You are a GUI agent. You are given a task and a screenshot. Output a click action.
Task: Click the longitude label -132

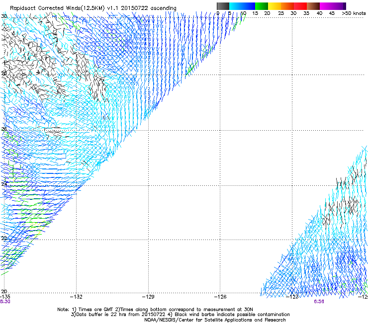(x=76, y=297)
